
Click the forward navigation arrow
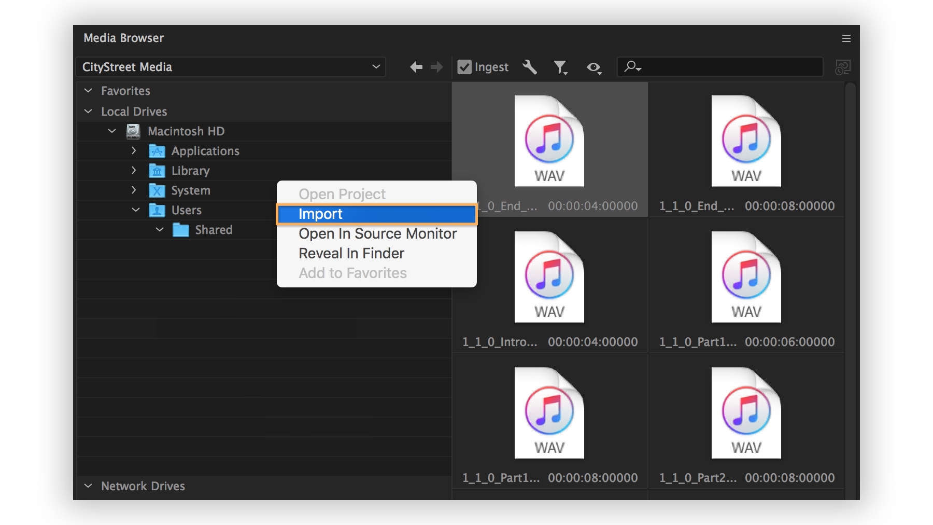(436, 67)
